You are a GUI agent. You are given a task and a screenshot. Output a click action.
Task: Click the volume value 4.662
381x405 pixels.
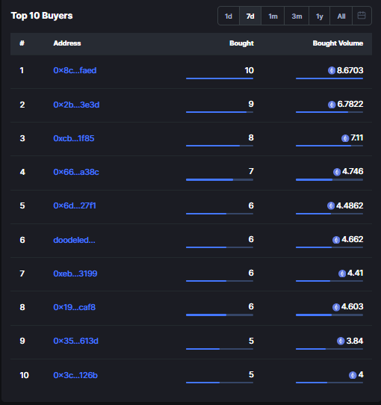353,239
